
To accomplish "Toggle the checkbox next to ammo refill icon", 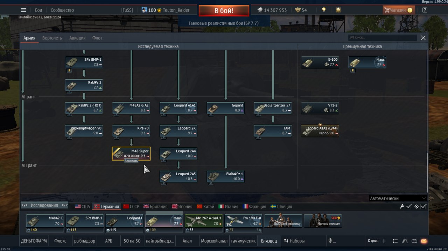I will 424,206.
